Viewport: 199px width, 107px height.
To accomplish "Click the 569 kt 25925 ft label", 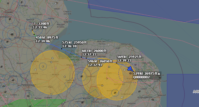I will pyautogui.click(x=129, y=57).
